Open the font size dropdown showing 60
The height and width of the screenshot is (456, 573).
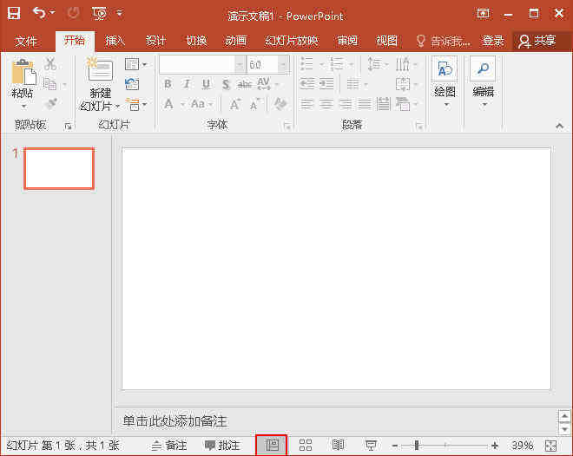tap(282, 65)
